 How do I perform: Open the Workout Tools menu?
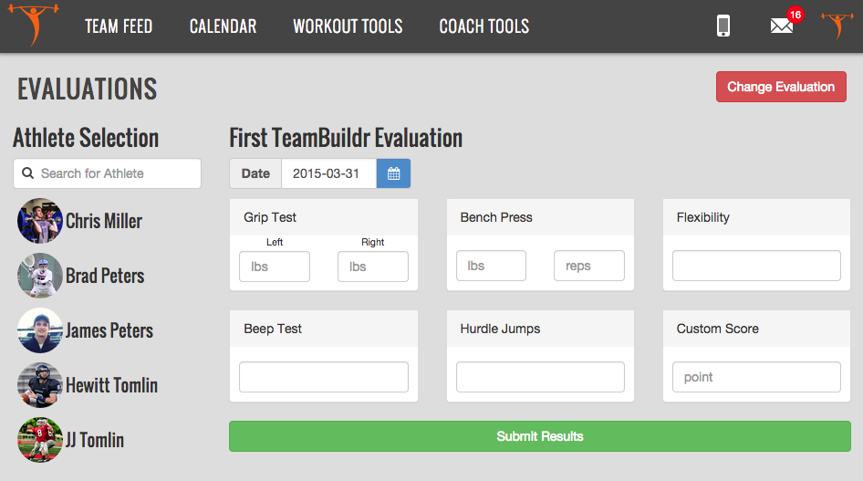348,26
